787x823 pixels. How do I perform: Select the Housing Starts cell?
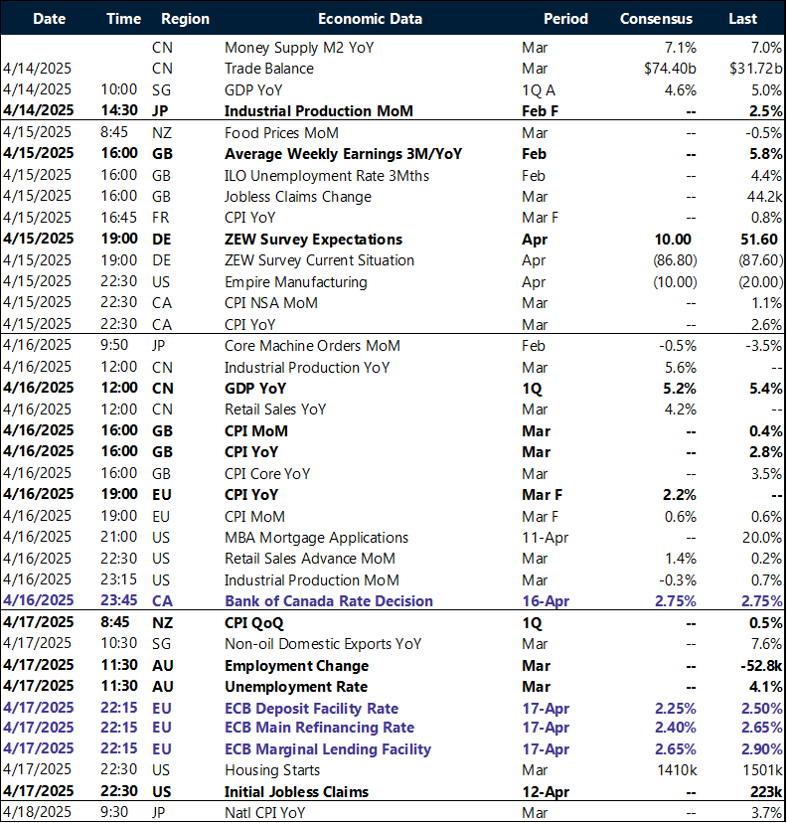272,770
